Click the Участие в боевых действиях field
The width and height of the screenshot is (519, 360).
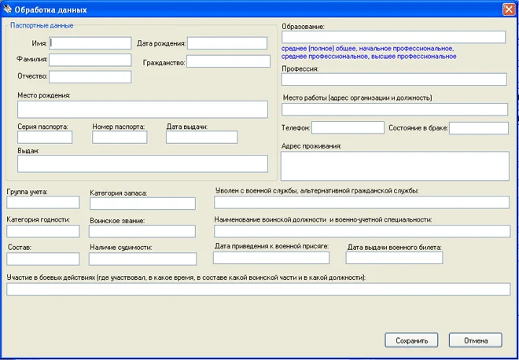[x=258, y=289]
